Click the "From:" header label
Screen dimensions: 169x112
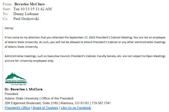coord(8,4)
